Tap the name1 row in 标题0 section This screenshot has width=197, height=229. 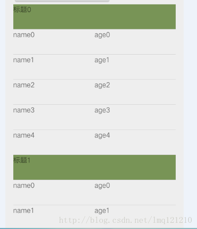coord(95,67)
